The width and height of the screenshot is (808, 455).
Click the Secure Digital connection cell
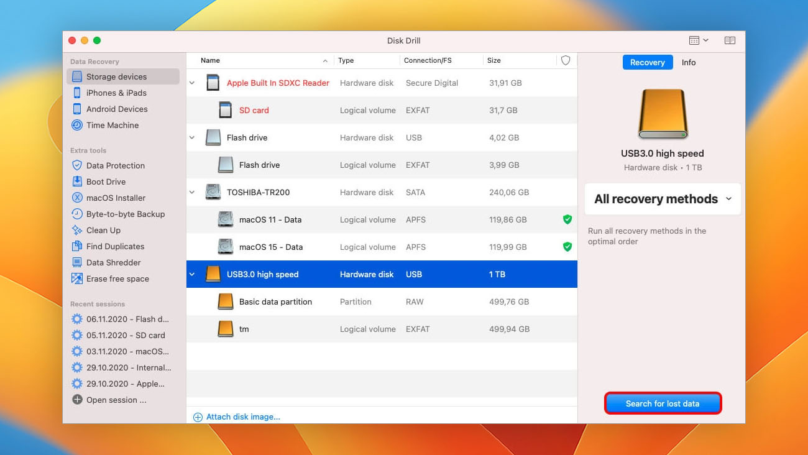432,83
